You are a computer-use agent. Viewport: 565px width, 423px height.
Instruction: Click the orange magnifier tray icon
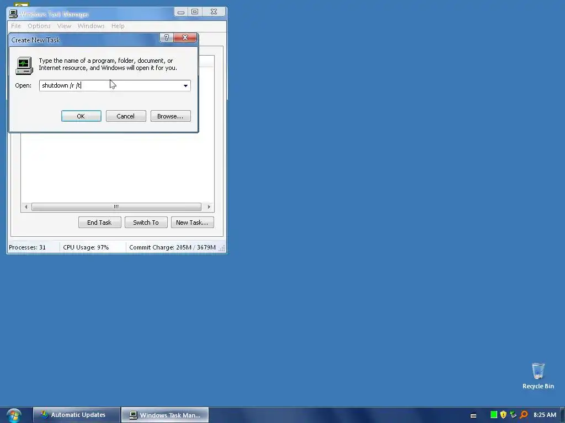tap(524, 415)
